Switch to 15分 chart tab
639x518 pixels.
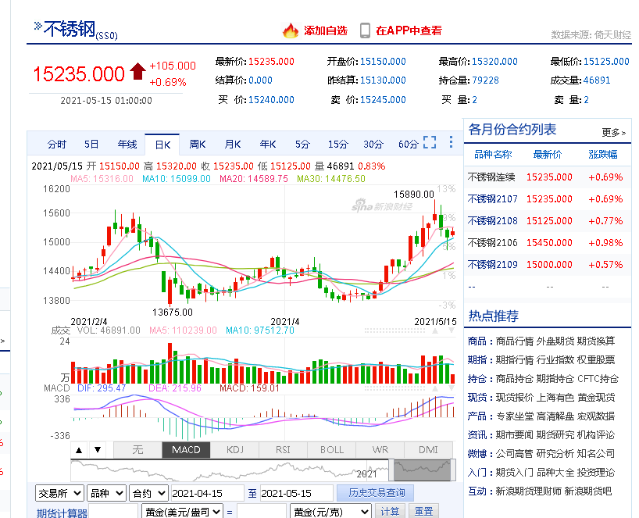click(337, 145)
